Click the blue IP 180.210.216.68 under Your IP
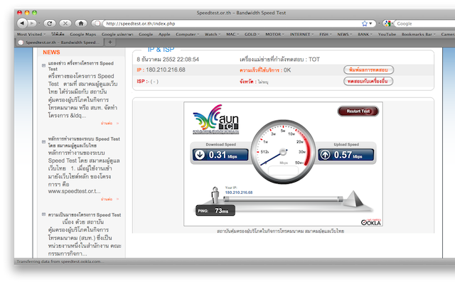455x284 pixels. coord(239,192)
